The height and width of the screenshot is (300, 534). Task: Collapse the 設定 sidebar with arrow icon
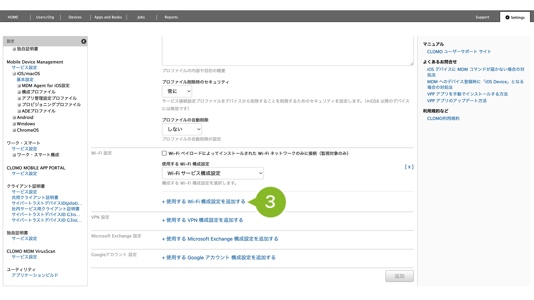[x=84, y=41]
